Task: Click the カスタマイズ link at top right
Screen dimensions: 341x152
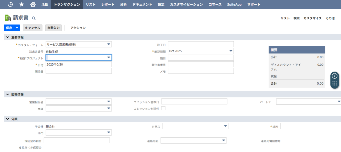Action: pyautogui.click(x=312, y=18)
